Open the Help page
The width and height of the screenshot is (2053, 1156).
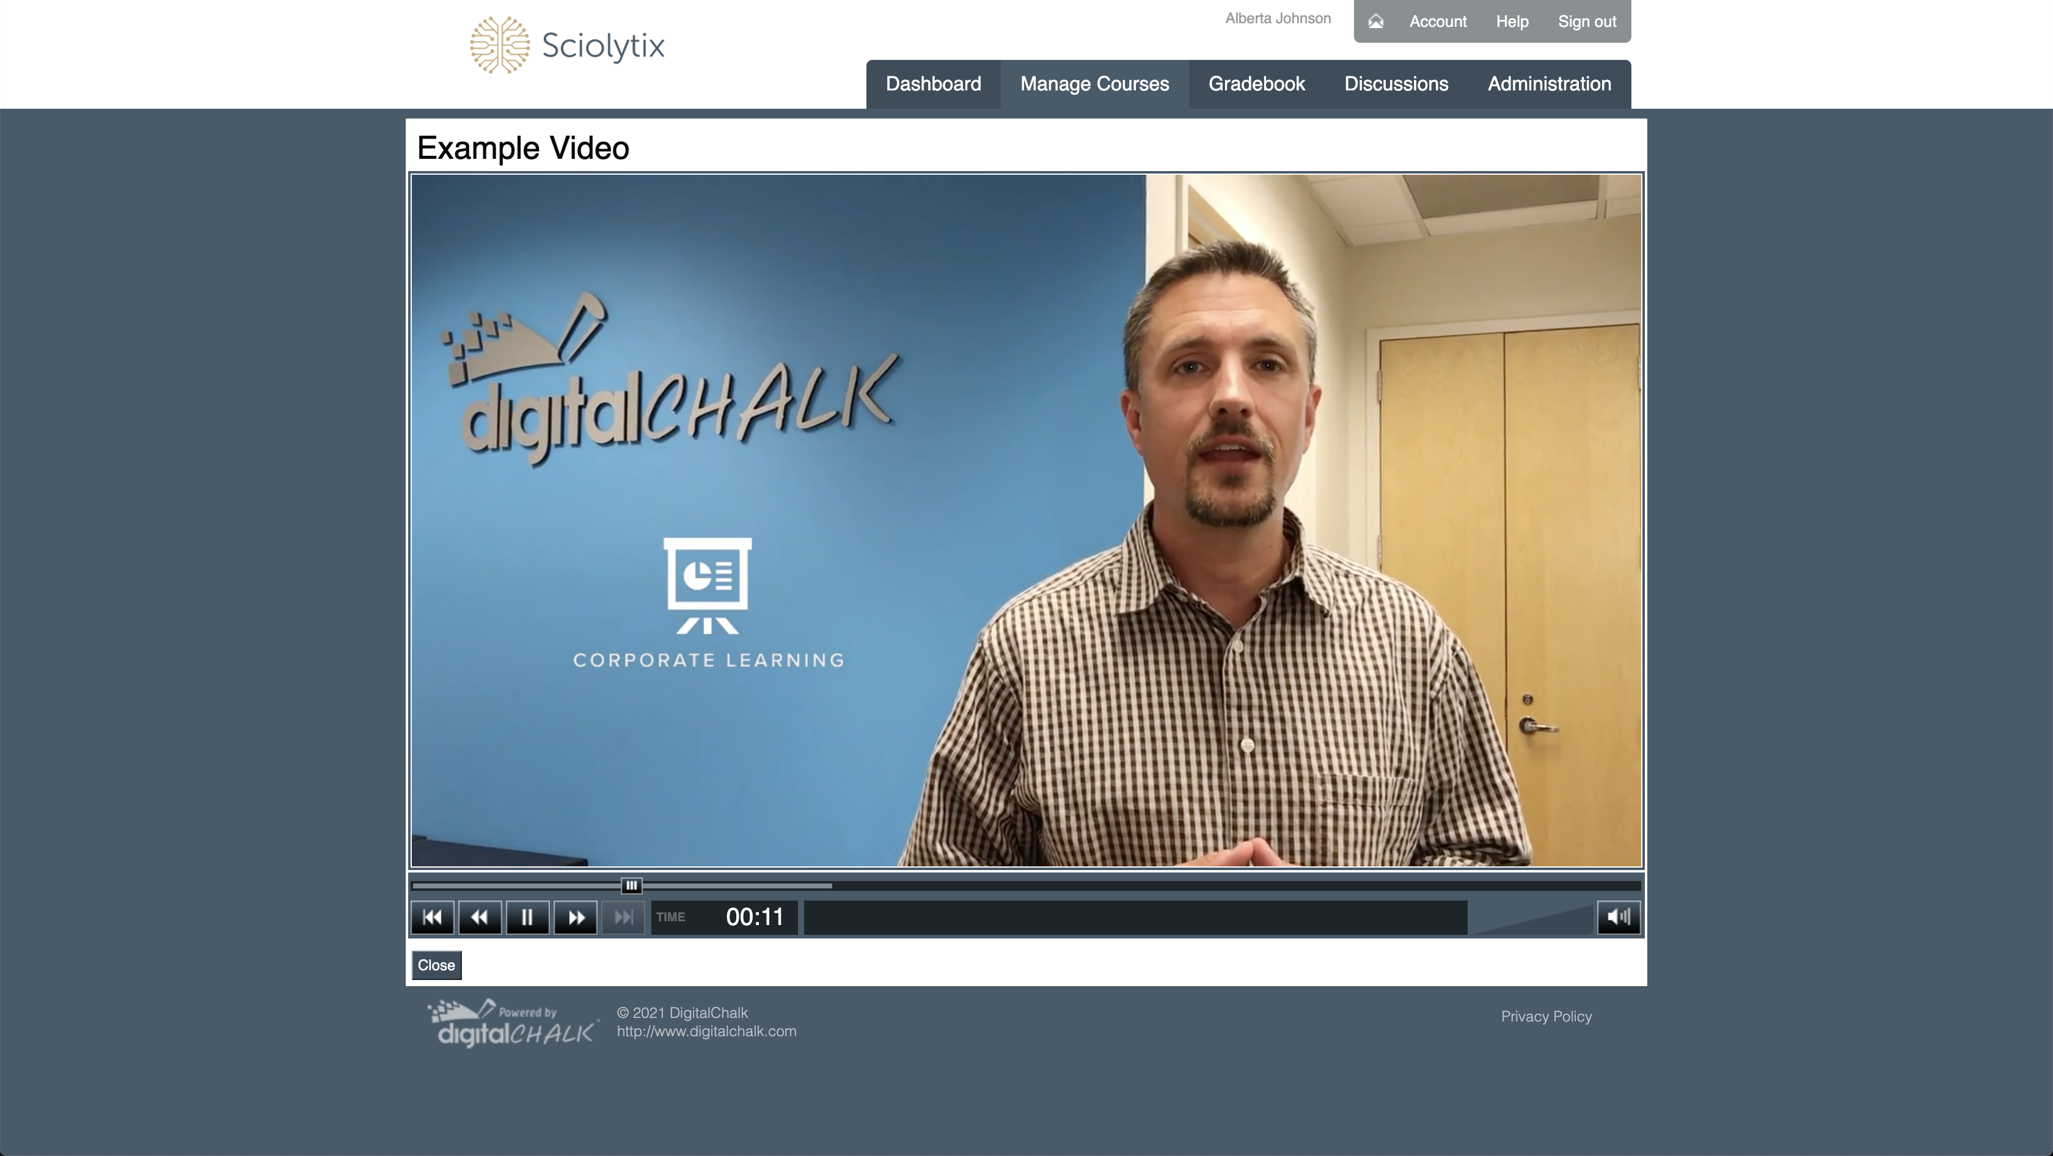pos(1511,21)
